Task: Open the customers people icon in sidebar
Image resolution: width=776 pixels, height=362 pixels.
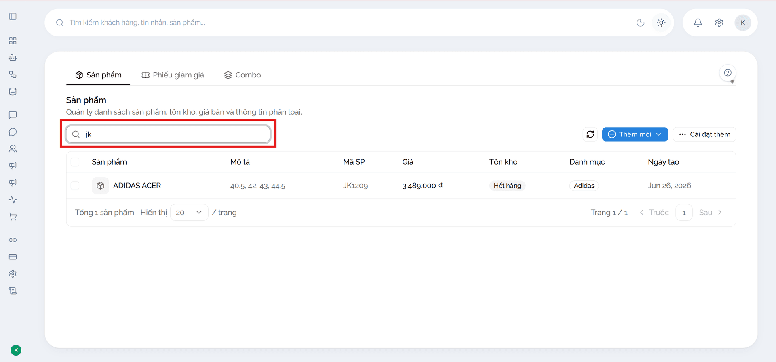Action: point(13,149)
